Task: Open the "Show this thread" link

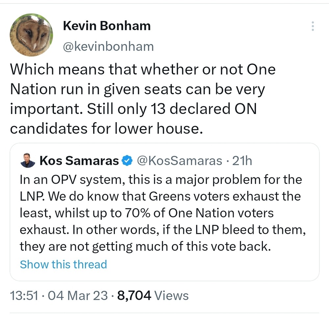Action: click(63, 264)
